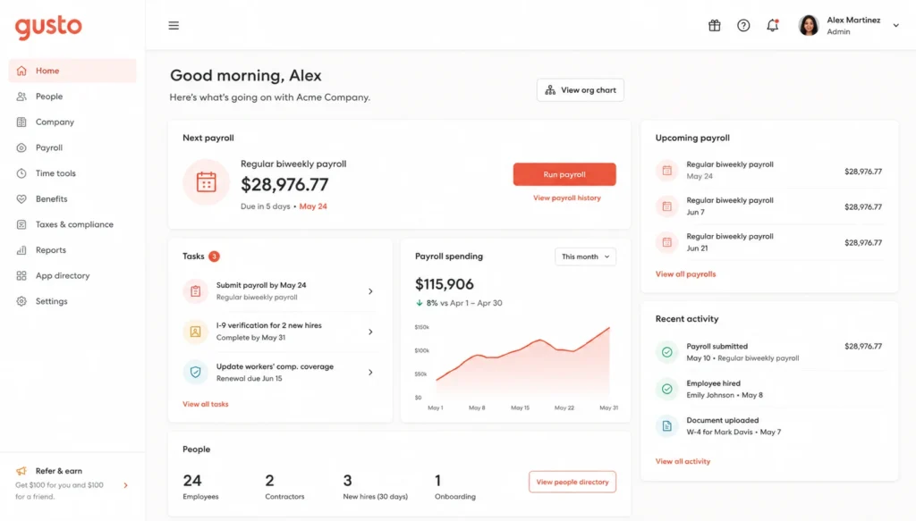Click the Settings gear icon
Image resolution: width=916 pixels, height=521 pixels.
click(x=21, y=301)
